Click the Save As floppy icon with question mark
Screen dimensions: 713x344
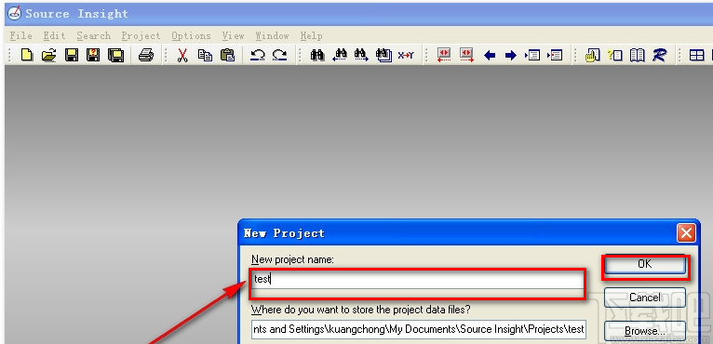tap(93, 56)
